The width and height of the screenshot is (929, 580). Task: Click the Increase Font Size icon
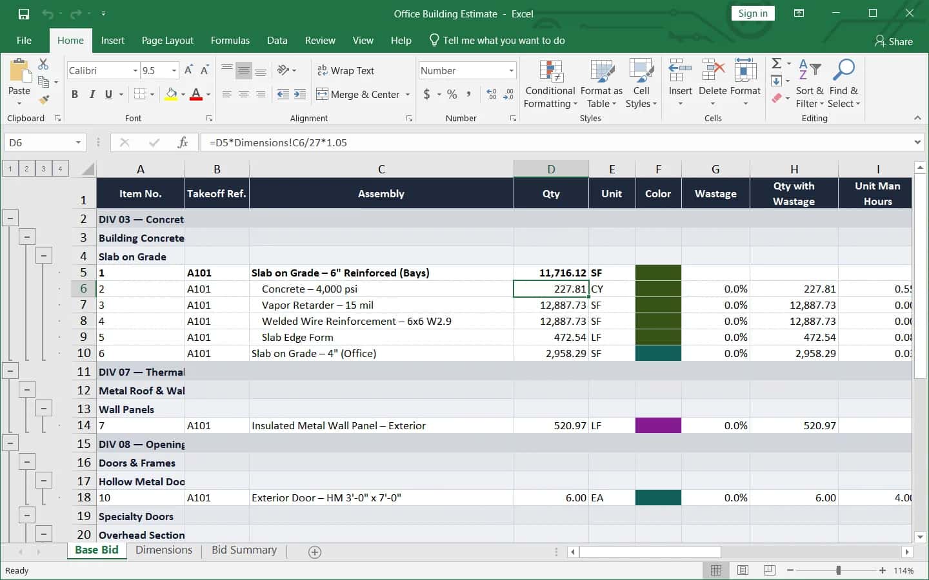tap(188, 70)
